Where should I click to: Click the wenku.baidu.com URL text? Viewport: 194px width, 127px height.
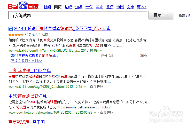point(44,50)
